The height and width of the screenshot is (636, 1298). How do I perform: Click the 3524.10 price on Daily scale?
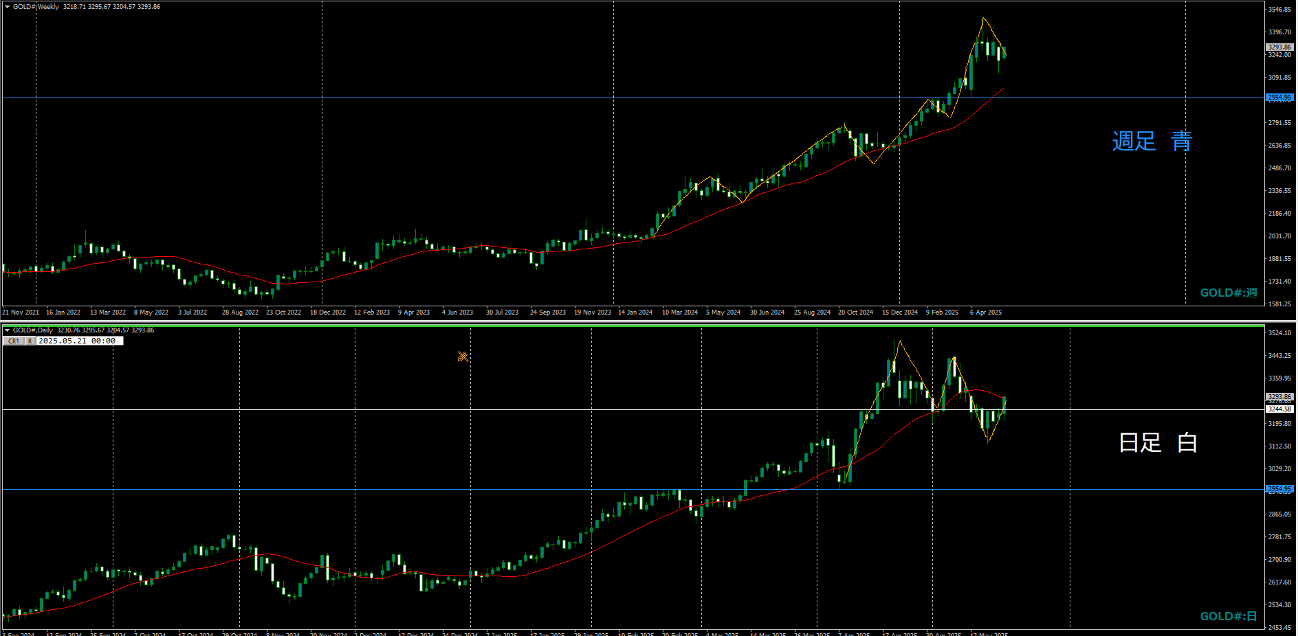pos(1279,333)
